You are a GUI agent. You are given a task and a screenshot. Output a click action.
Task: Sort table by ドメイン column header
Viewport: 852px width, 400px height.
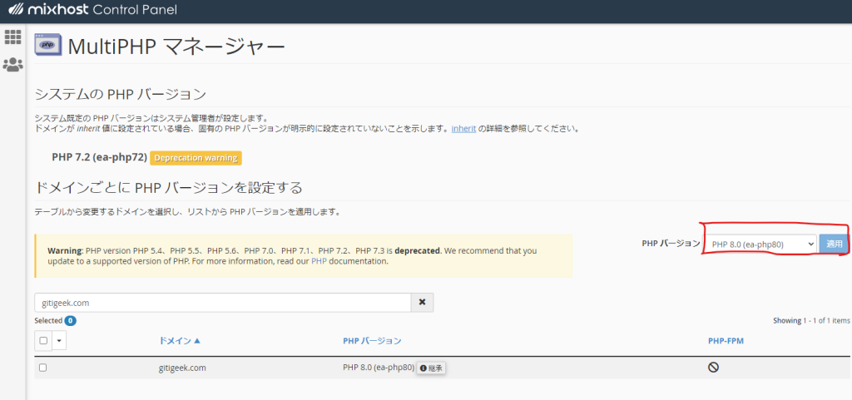[180, 341]
